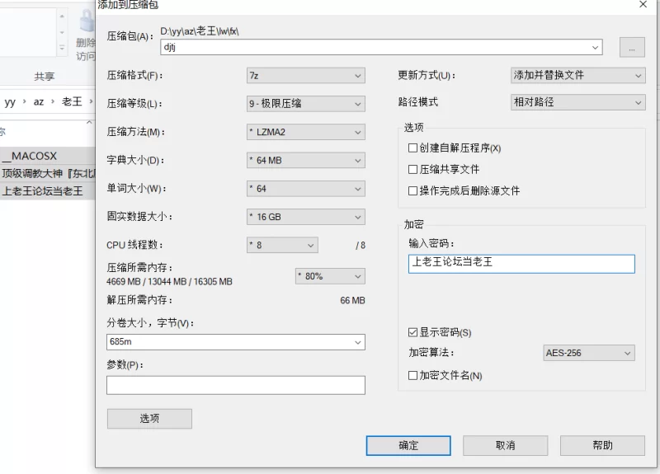Open the 更新方式 添加并替换文件 dropdown

[x=577, y=76]
